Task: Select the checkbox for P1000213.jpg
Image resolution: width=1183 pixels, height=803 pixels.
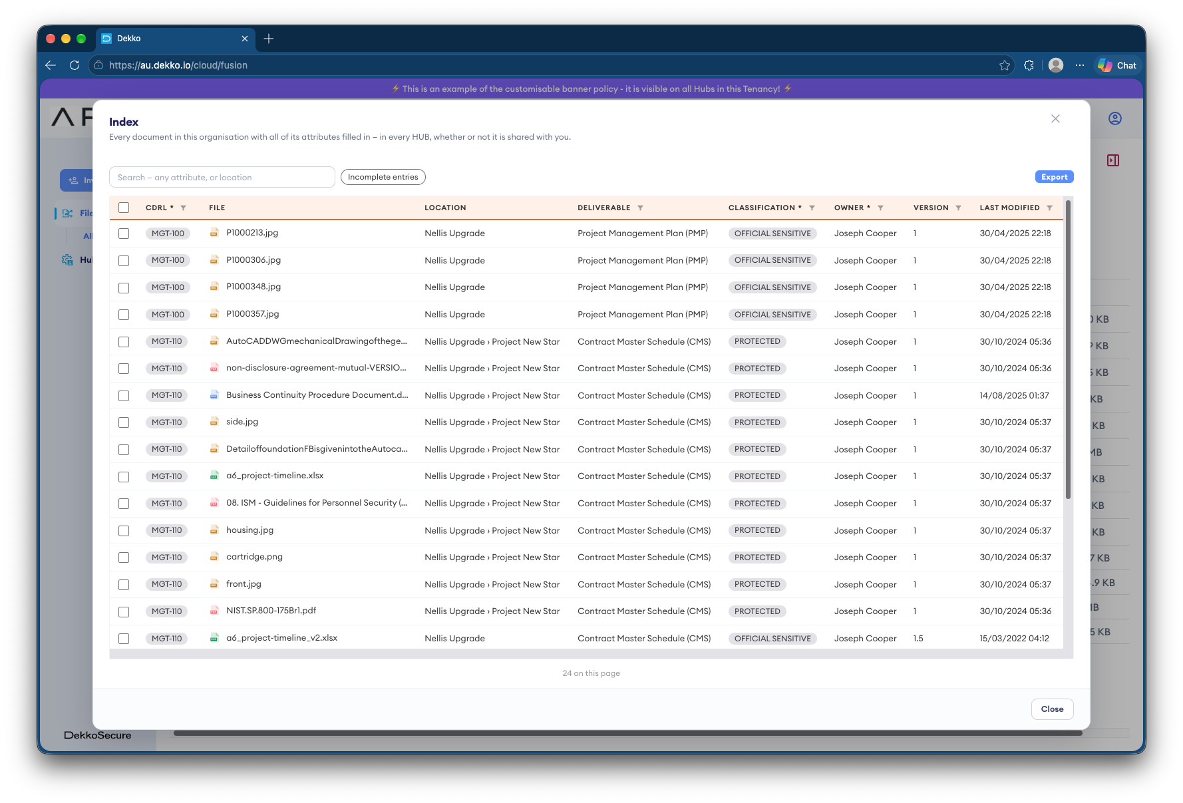Action: click(x=124, y=234)
